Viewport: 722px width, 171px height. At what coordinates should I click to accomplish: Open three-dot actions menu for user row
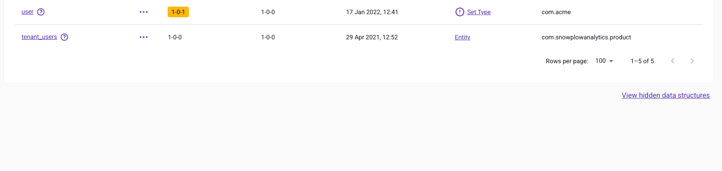click(144, 12)
